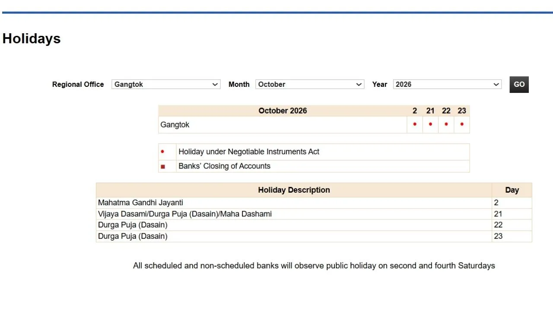The width and height of the screenshot is (553, 311).
Task: Click day 23 column header
Action: click(462, 111)
